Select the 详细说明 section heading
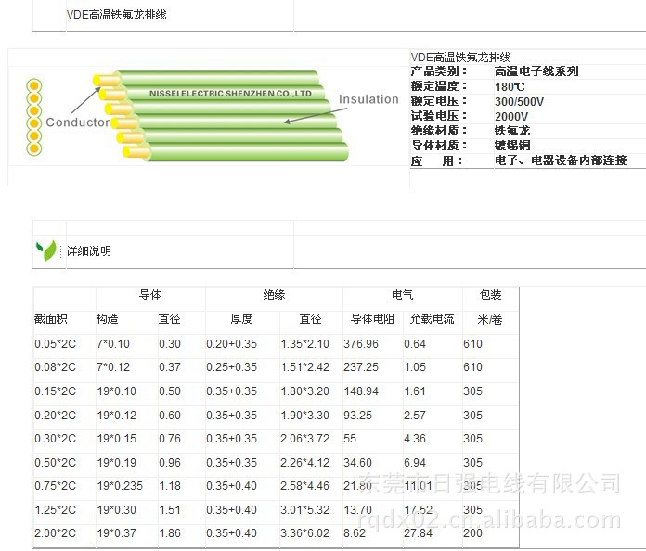The height and width of the screenshot is (551, 646). tap(89, 251)
